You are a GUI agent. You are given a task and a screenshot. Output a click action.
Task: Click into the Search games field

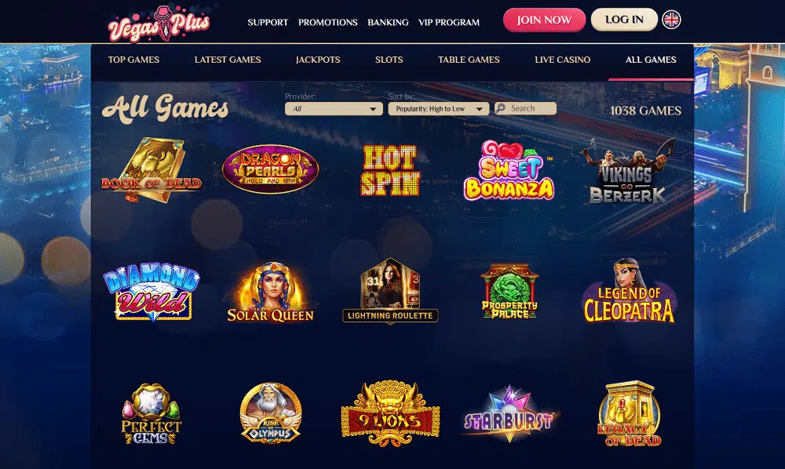click(525, 108)
